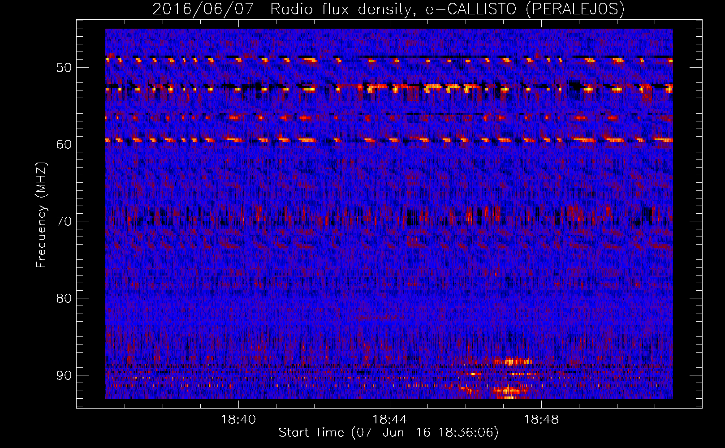The height and width of the screenshot is (448, 725).
Task: Click the plot title mentioning e-CALLISTO (PERALEJOS)
Action: 388,9
